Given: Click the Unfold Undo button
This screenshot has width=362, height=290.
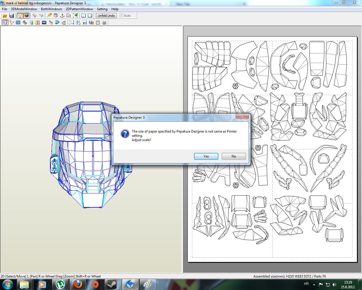Looking at the screenshot, I should point(106,16).
